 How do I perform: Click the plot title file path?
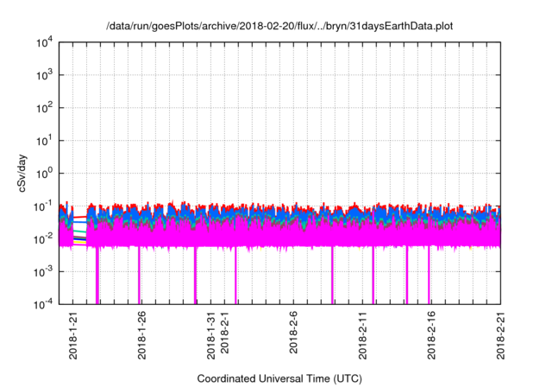click(x=279, y=26)
